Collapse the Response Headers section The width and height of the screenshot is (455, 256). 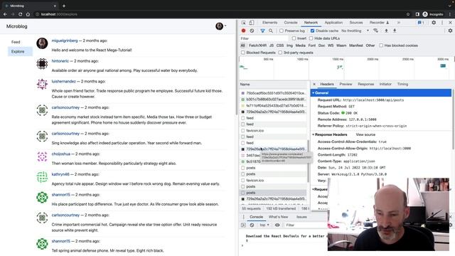tap(313, 134)
